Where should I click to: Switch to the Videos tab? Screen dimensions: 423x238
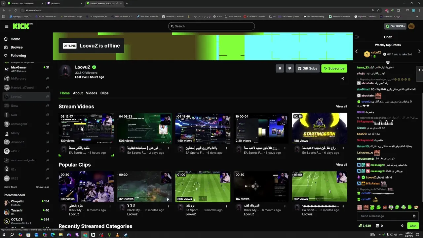[92, 93]
